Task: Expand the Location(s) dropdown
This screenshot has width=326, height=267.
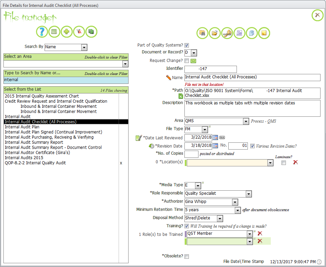Action: coord(270,163)
